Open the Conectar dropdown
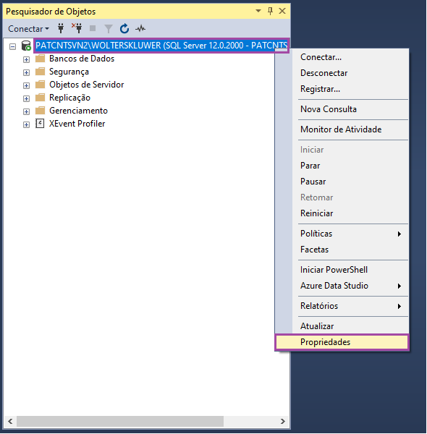 coord(28,29)
